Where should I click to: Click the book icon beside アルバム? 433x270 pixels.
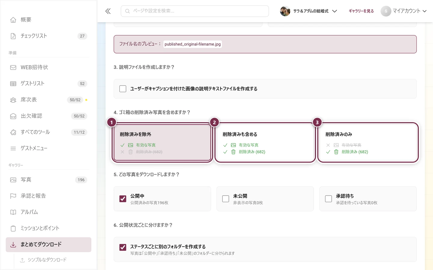pyautogui.click(x=13, y=212)
